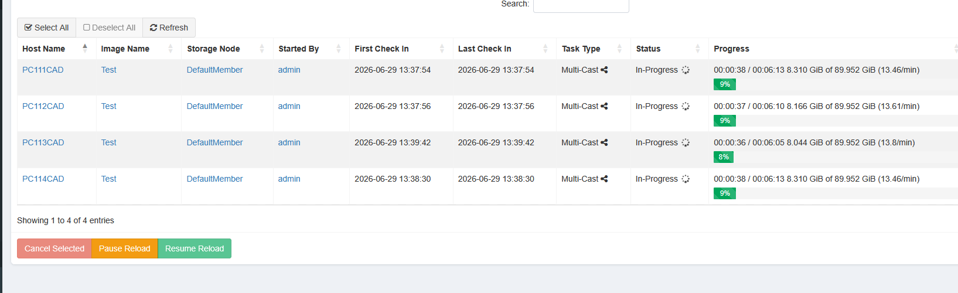Open Test image link in PC111CAD row

[x=108, y=70]
